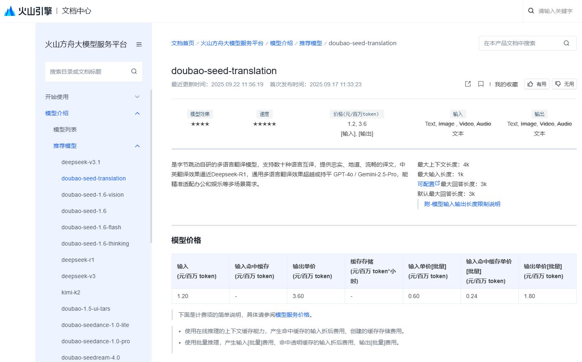Image resolution: width=582 pixels, height=362 pixels.
Task: Focus the 搜索目录或文档标题 sidebar search box
Action: pos(94,72)
